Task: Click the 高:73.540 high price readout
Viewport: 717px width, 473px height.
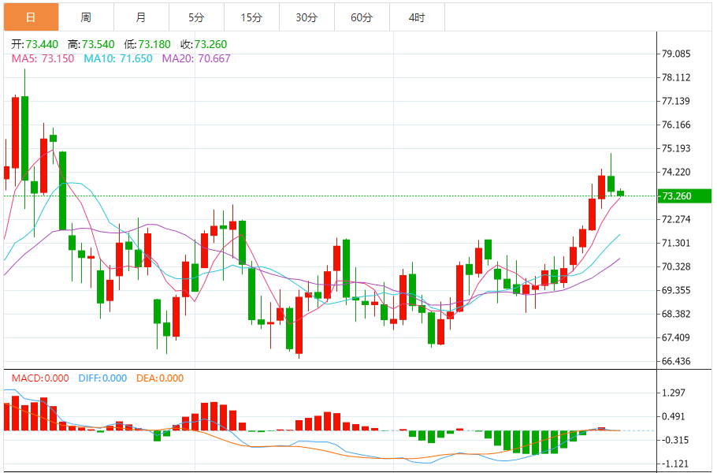Action: pyautogui.click(x=91, y=44)
